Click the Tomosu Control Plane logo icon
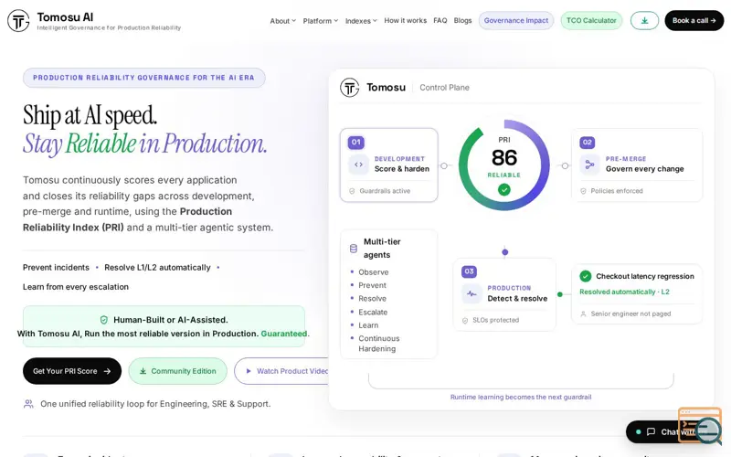 coord(349,87)
